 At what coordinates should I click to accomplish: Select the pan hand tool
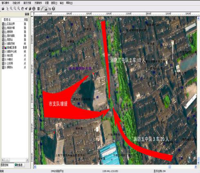[x=22, y=9]
